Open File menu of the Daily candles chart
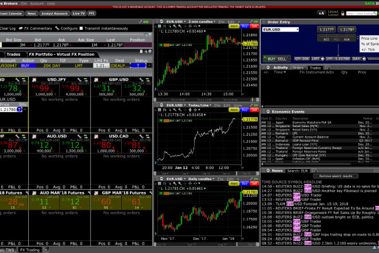 pyautogui.click(x=221, y=179)
